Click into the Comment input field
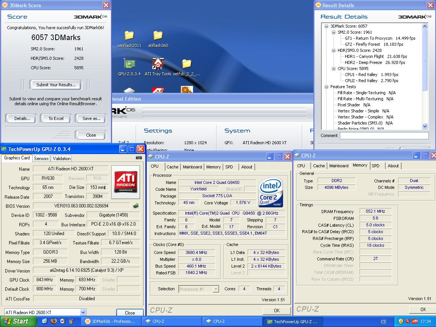436x327 pixels. (x=384, y=135)
